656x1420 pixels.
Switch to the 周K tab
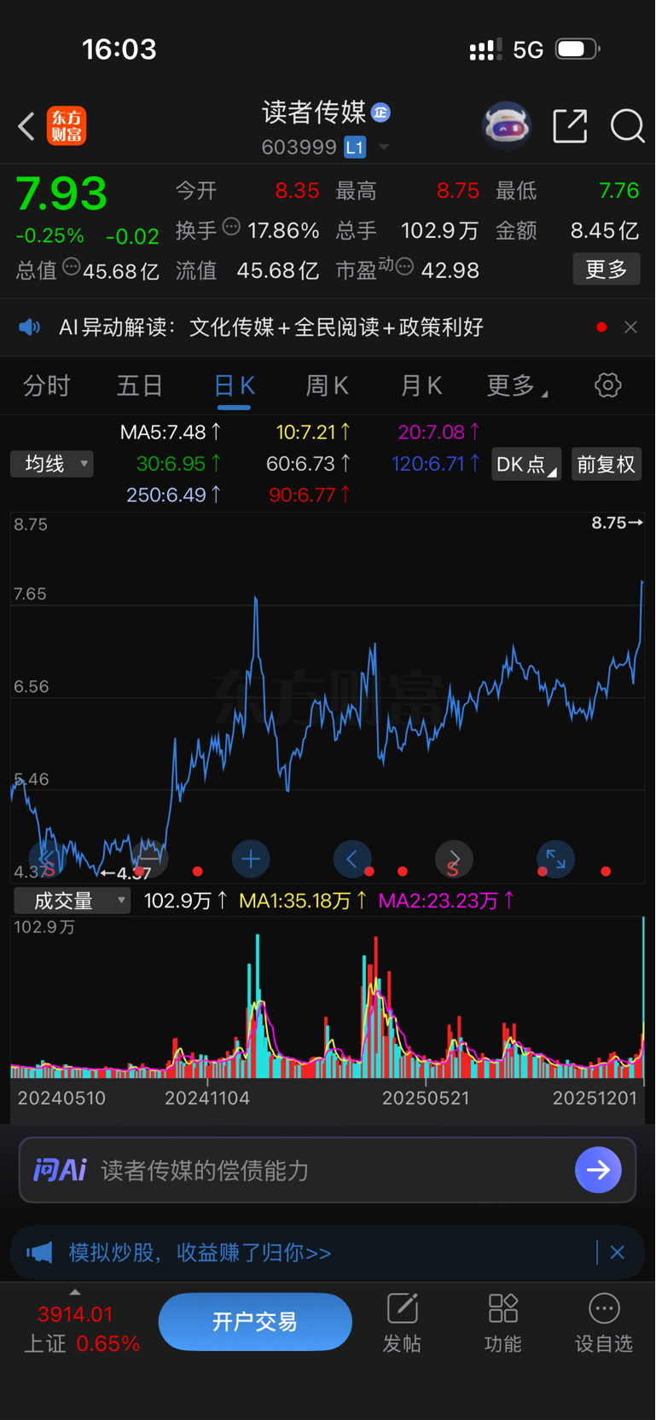pos(328,386)
